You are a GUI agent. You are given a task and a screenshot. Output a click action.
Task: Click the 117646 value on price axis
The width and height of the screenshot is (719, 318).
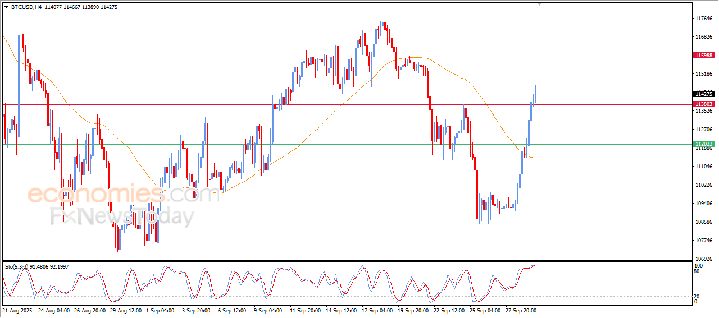click(x=704, y=19)
